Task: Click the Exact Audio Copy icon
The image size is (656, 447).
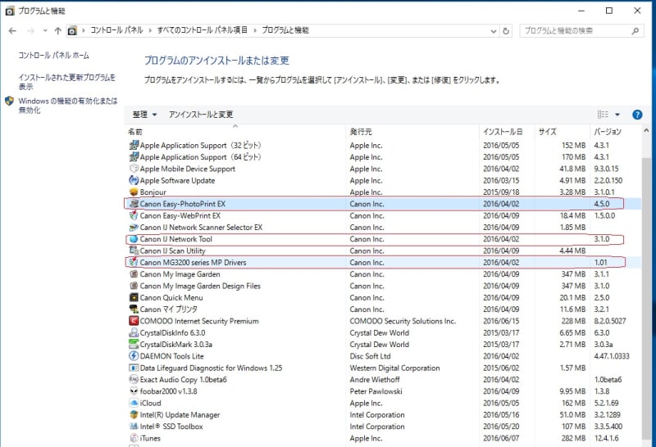Action: pyautogui.click(x=134, y=379)
